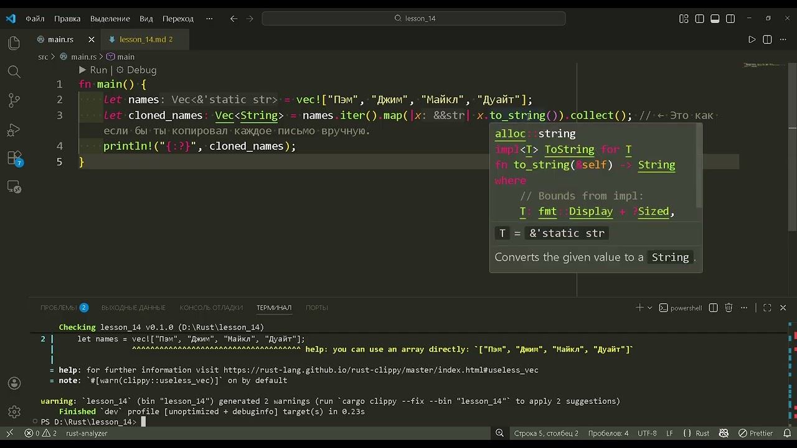Open the ВЫХОДНЫЕ ДАННЫЕ panel tab
Image resolution: width=797 pixels, height=448 pixels.
pyautogui.click(x=133, y=307)
